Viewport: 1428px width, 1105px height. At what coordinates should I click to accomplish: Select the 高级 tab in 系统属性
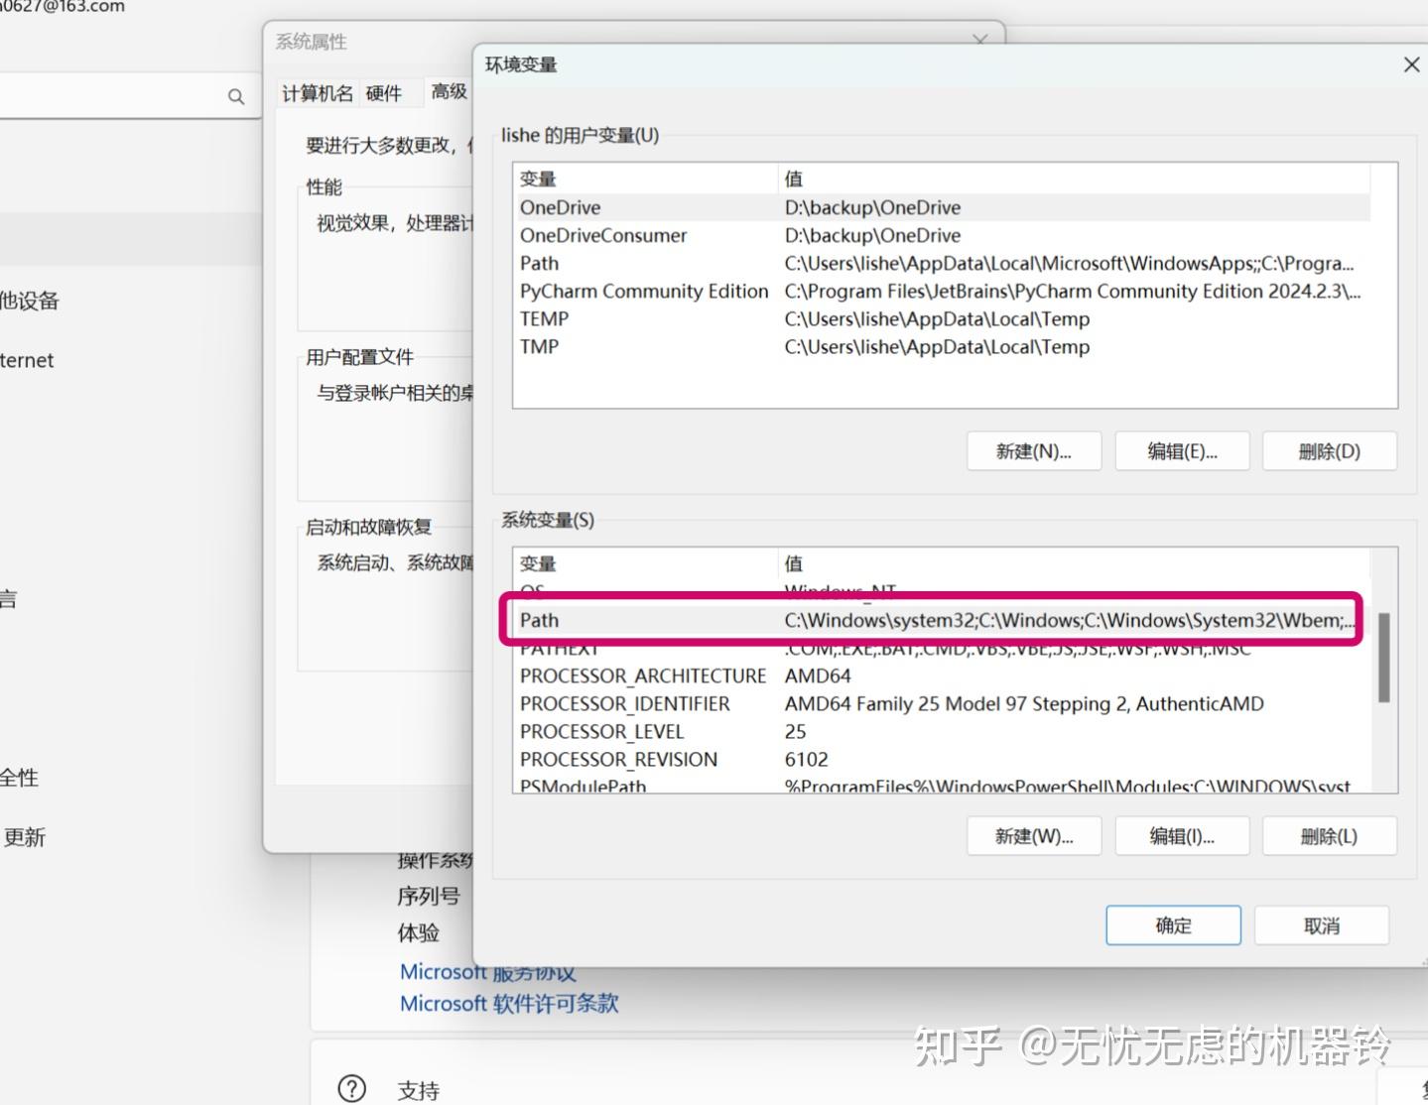(449, 92)
